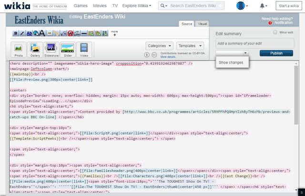
Task: Click the editor scroll up arrow
Action: [296, 63]
